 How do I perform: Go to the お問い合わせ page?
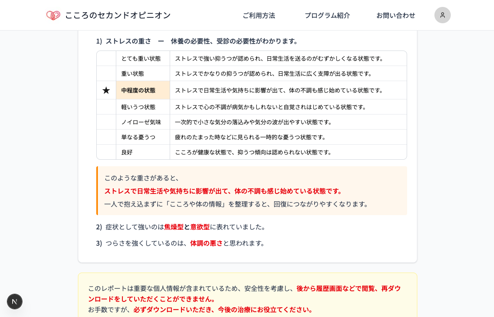tap(395, 15)
